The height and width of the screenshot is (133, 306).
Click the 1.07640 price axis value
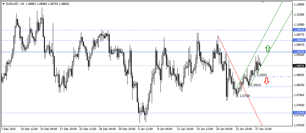click(x=299, y=105)
